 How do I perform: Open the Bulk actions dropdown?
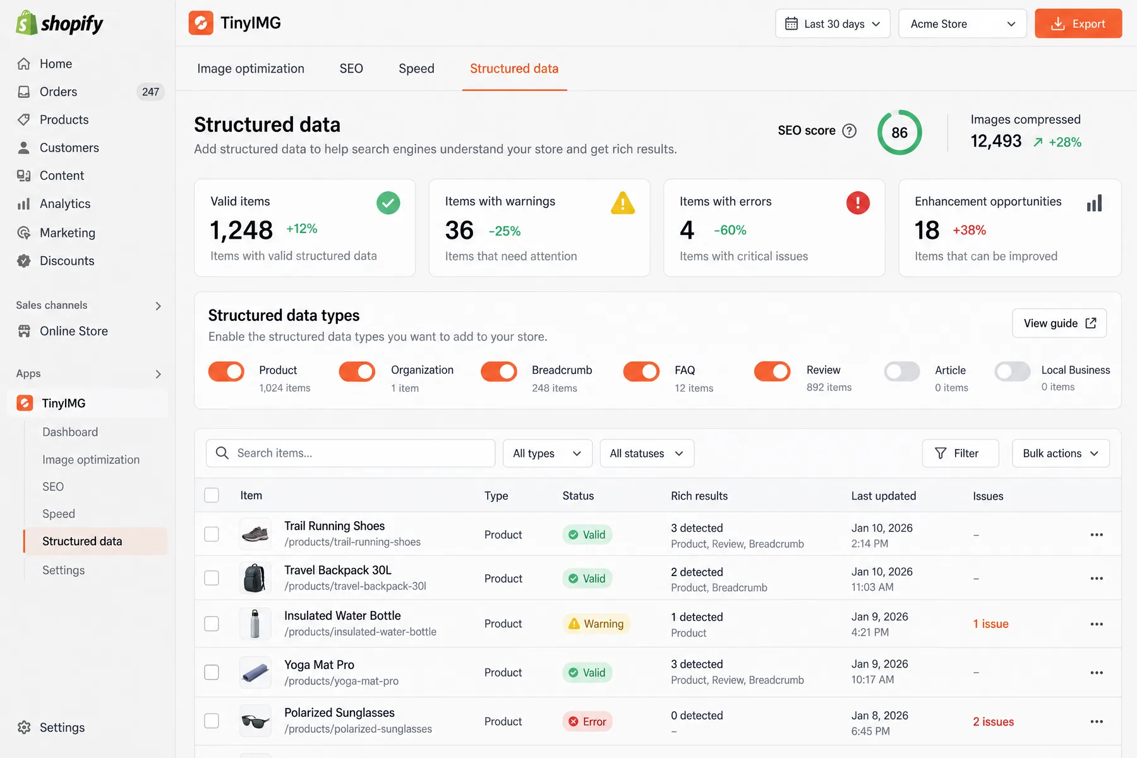coord(1061,454)
